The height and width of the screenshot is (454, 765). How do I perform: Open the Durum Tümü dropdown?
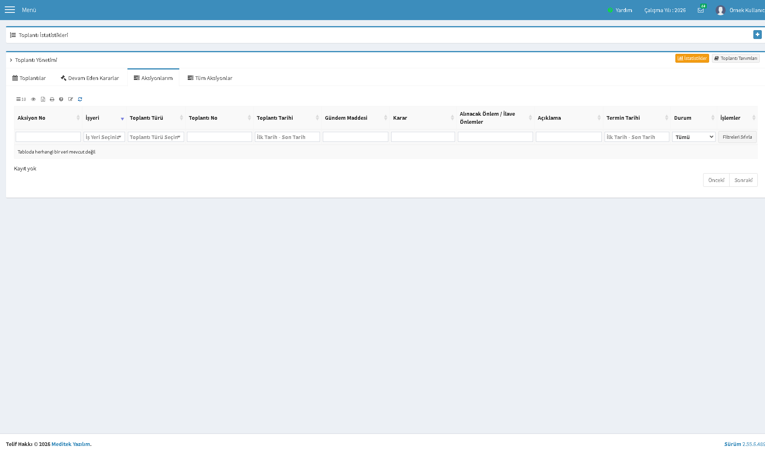click(x=694, y=137)
